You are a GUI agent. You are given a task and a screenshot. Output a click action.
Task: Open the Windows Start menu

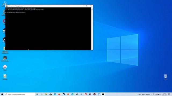(x=2, y=94)
